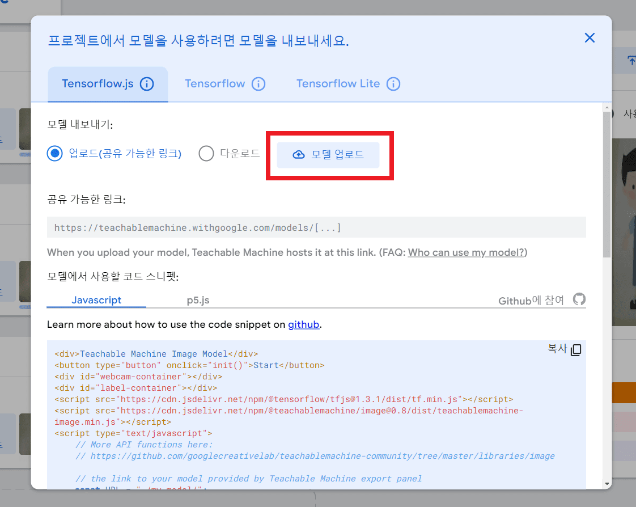
Task: Switch to the Tensorflow Lite tab
Action: coord(348,84)
